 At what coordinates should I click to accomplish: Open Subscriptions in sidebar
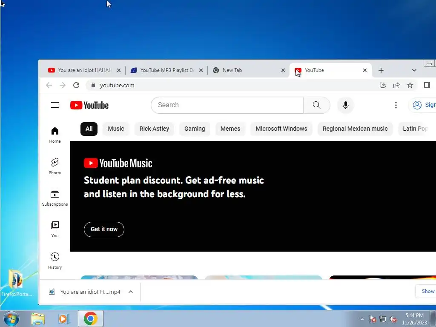(55, 198)
